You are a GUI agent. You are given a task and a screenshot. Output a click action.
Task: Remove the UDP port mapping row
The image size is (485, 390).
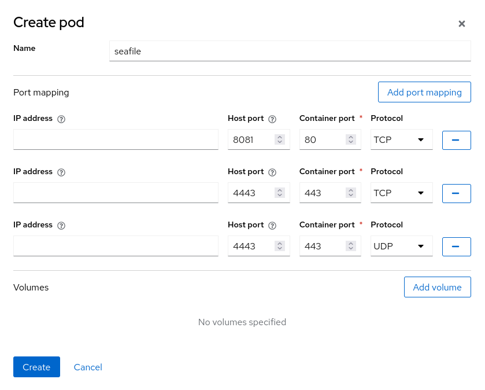[x=456, y=246]
